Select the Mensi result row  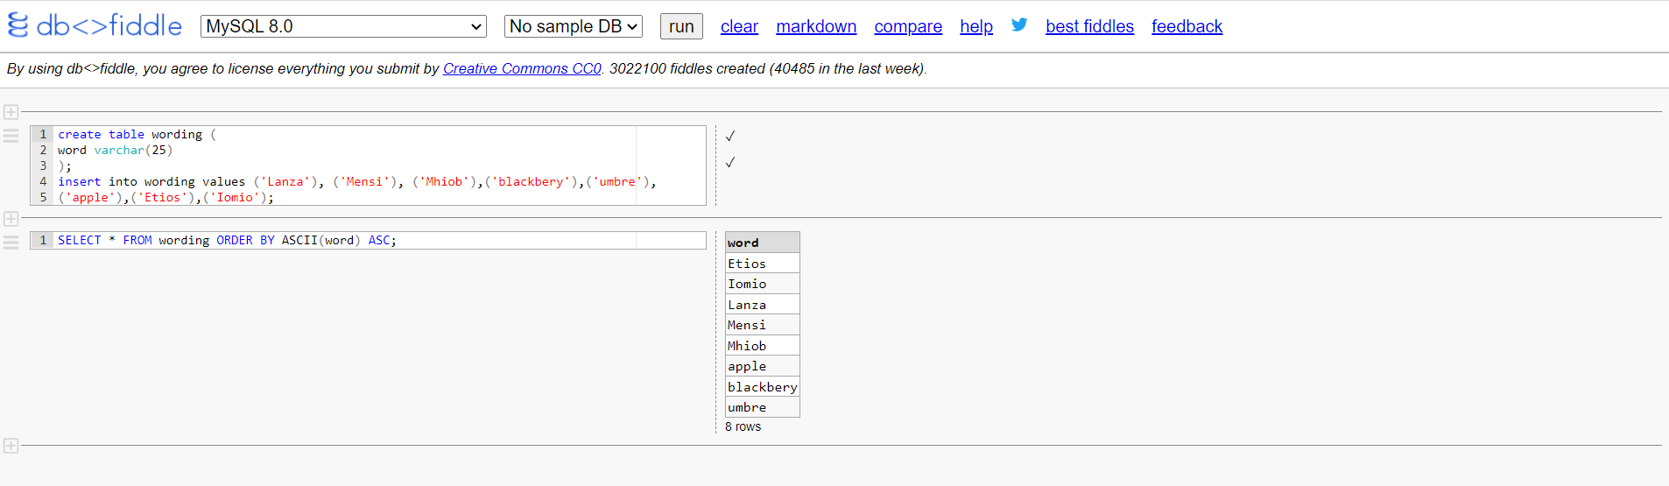[x=762, y=325]
